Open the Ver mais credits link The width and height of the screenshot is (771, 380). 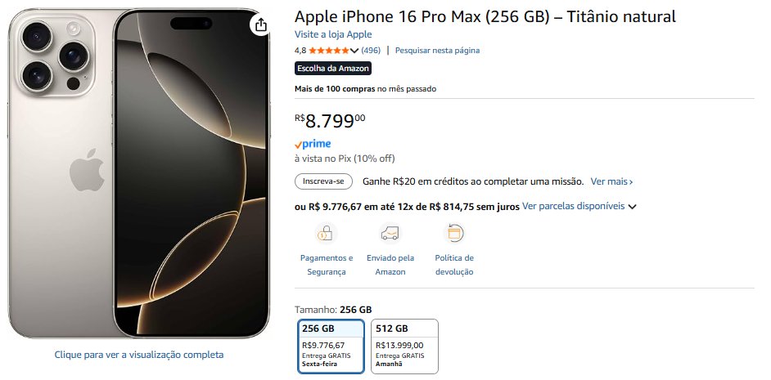(x=611, y=181)
